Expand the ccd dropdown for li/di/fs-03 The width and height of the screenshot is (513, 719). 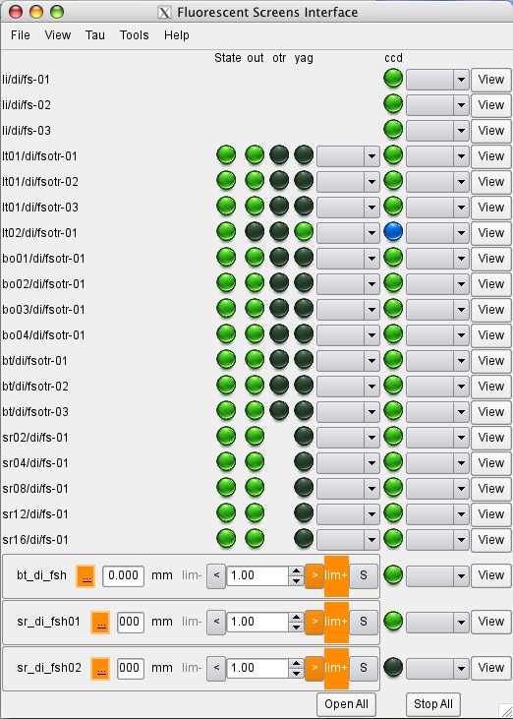[438, 131]
